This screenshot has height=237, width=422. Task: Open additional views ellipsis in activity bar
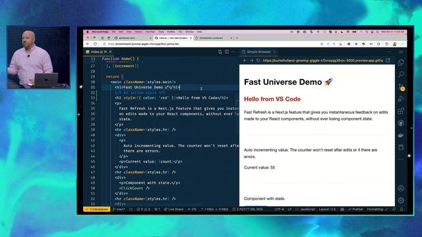pos(401,159)
